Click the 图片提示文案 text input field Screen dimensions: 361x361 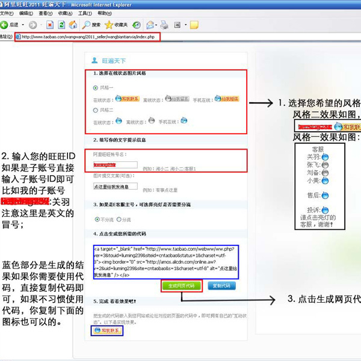[x=116, y=187]
